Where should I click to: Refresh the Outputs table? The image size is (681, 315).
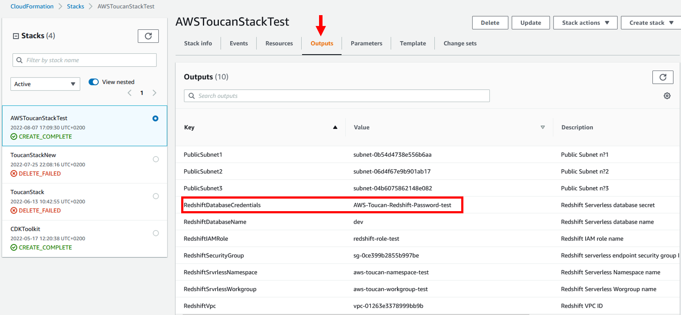663,77
